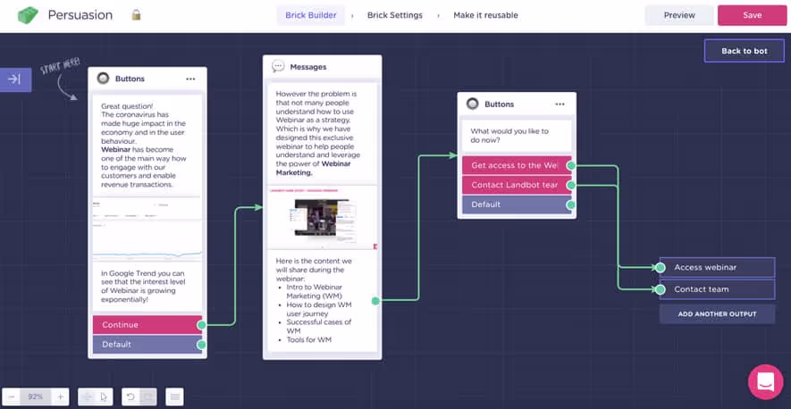791x409 pixels.
Task: Click first block's Default output green dot
Action: point(202,345)
